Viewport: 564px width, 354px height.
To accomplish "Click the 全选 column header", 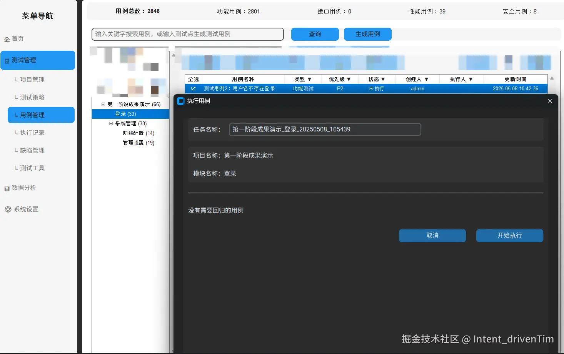I will 194,79.
